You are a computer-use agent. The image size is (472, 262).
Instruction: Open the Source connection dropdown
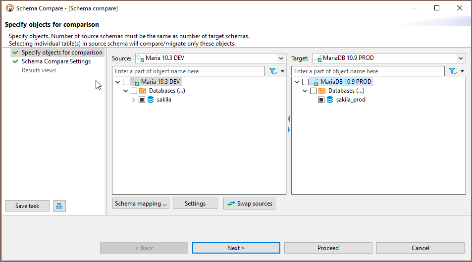click(x=281, y=58)
